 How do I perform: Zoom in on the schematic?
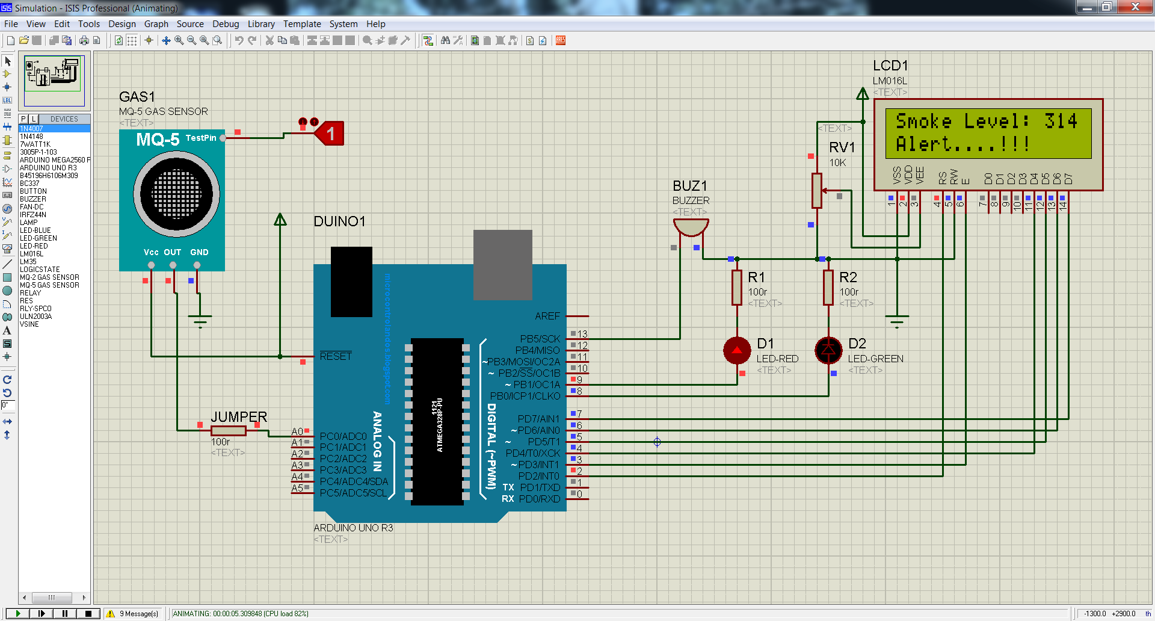click(179, 40)
